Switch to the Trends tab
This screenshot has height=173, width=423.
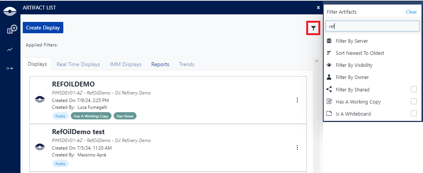[186, 64]
